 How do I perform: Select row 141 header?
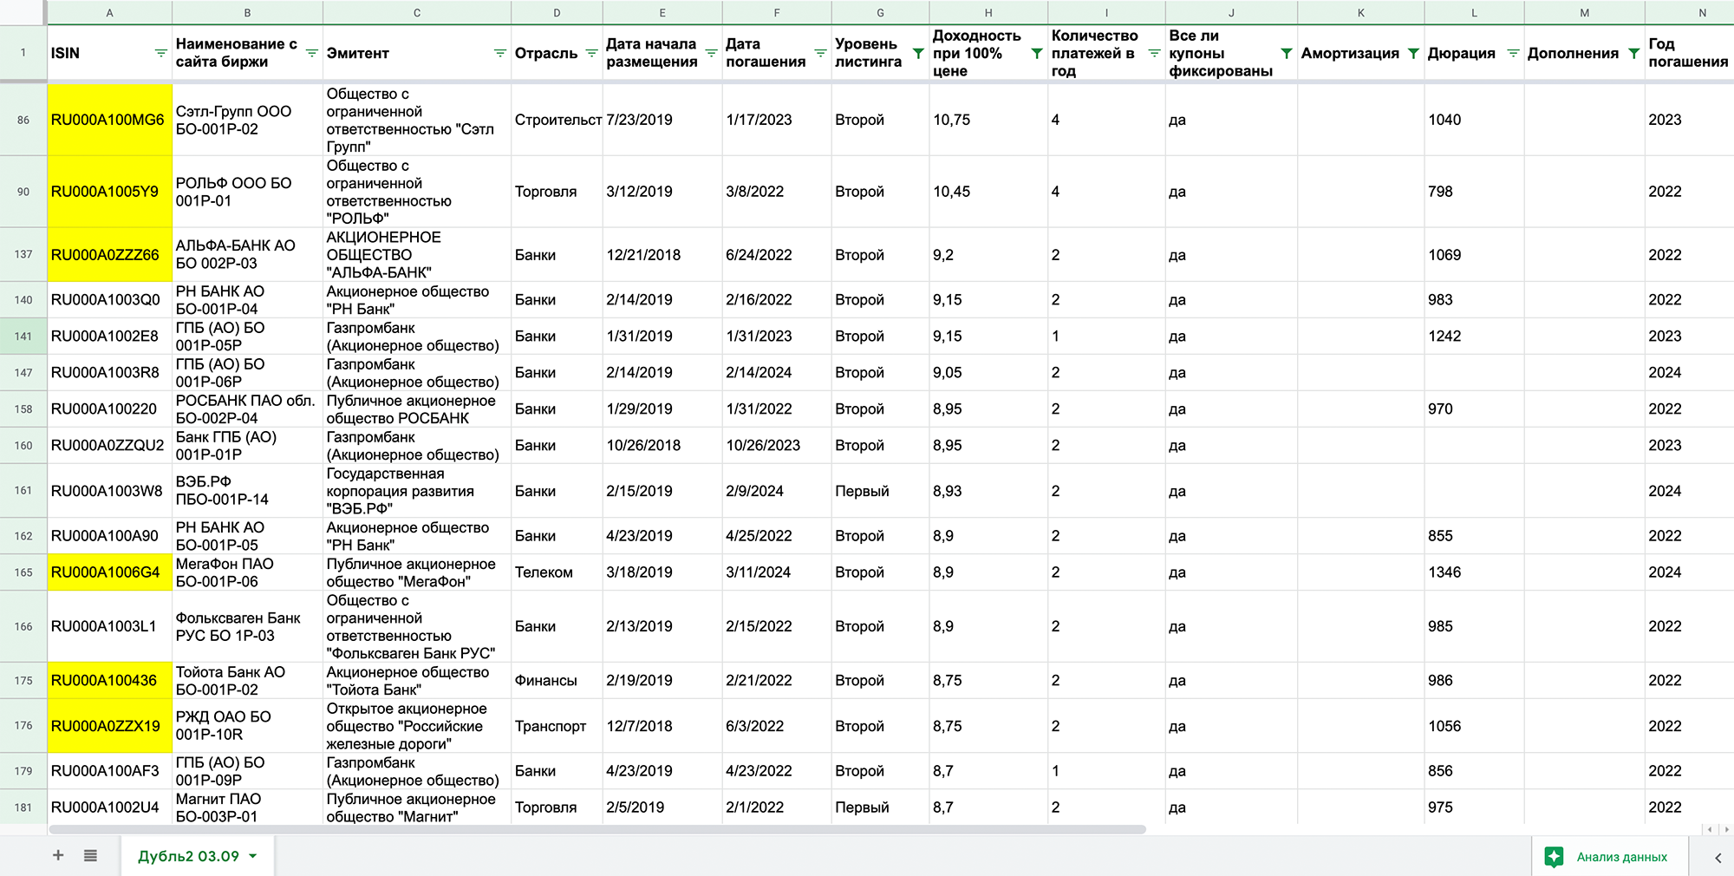click(x=23, y=336)
